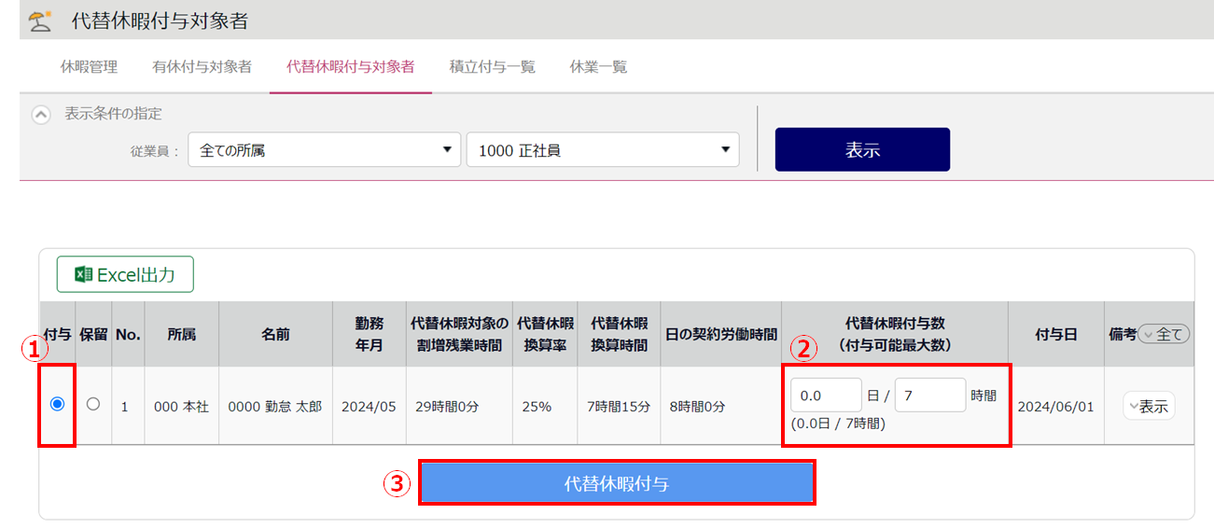Click the days input field showing 0.0
The height and width of the screenshot is (528, 1214).
(826, 395)
